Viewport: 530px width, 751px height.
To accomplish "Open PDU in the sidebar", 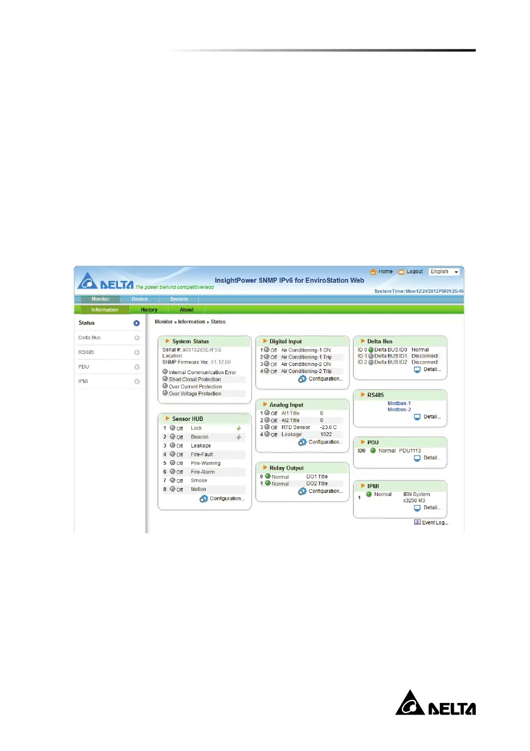I will coord(84,367).
